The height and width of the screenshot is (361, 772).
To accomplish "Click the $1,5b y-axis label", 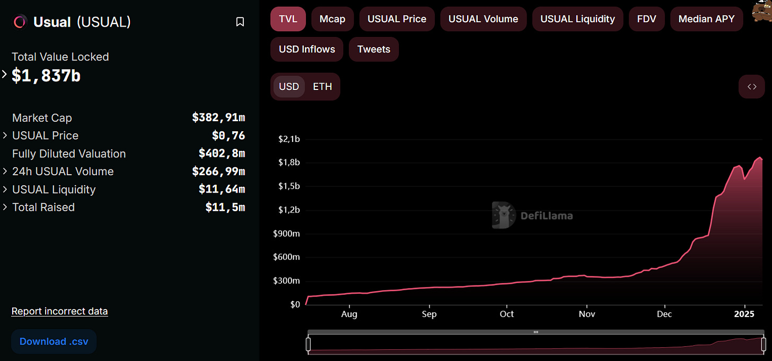I will pyautogui.click(x=289, y=186).
